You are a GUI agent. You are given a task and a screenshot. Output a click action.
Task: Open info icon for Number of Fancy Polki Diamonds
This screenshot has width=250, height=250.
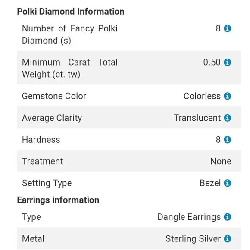click(x=227, y=28)
